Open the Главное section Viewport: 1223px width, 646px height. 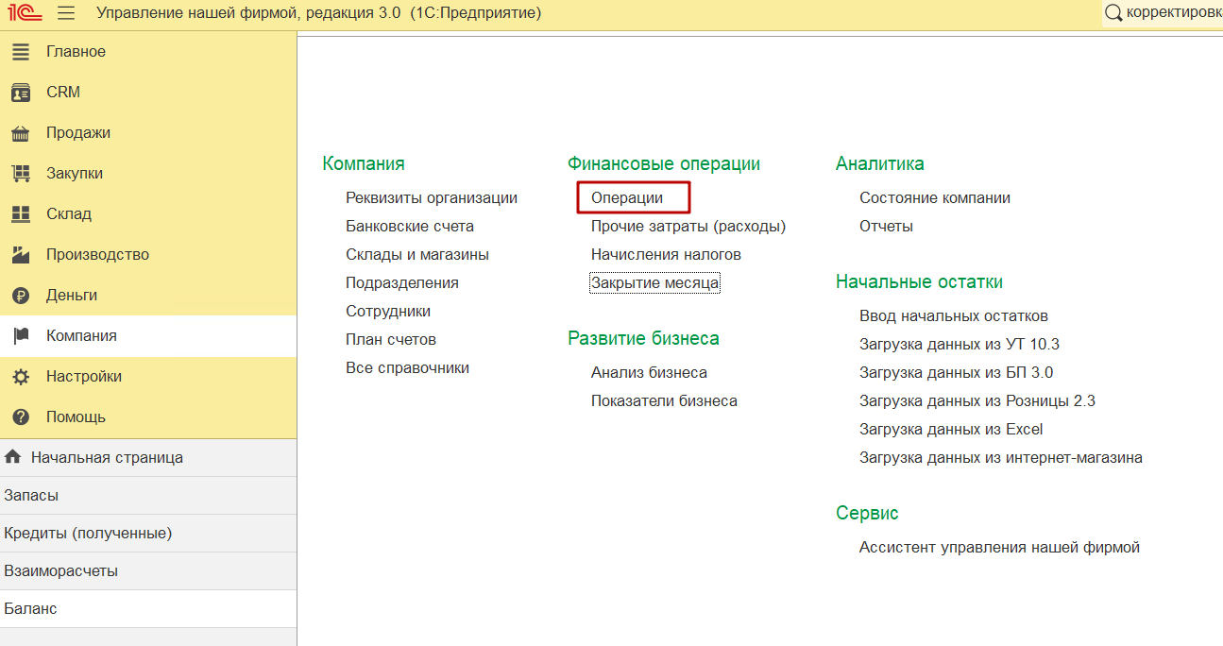pos(76,52)
